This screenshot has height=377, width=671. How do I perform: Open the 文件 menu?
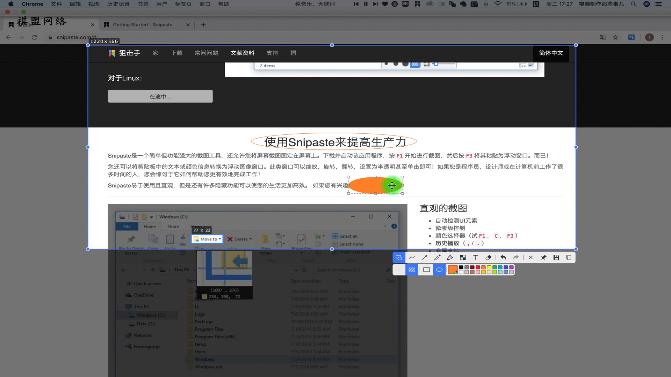[56, 4]
